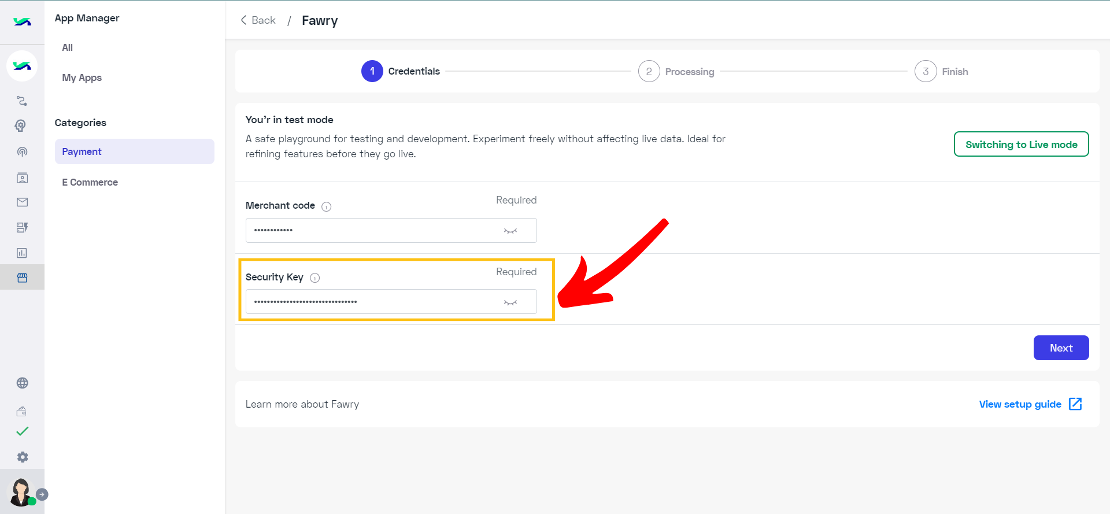Click "Learn more about Fawry" text
The image size is (1110, 514).
pos(302,404)
